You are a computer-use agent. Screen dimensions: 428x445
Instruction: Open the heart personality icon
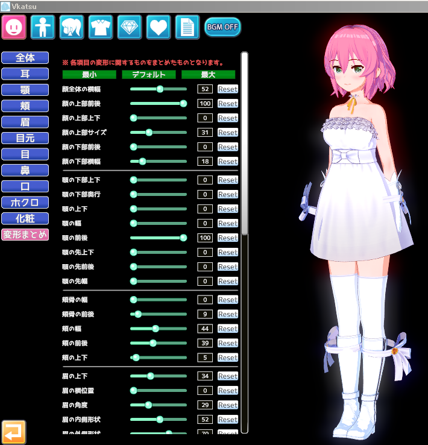[x=158, y=27]
